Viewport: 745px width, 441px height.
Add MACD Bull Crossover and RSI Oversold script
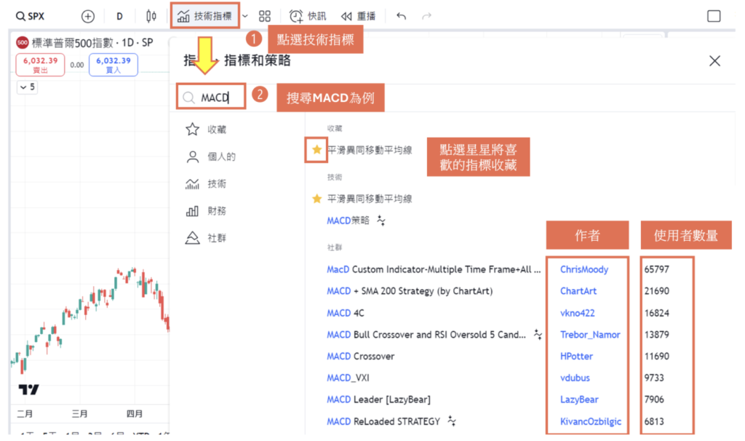[426, 335]
